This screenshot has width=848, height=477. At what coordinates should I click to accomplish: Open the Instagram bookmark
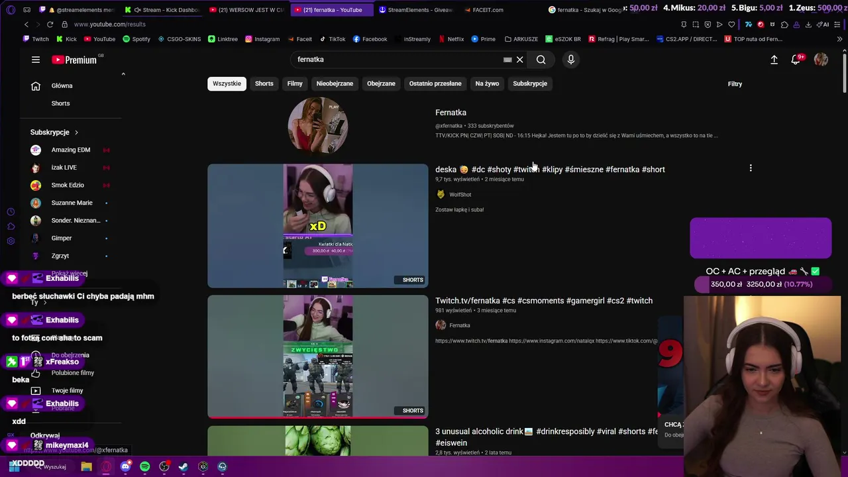click(262, 39)
